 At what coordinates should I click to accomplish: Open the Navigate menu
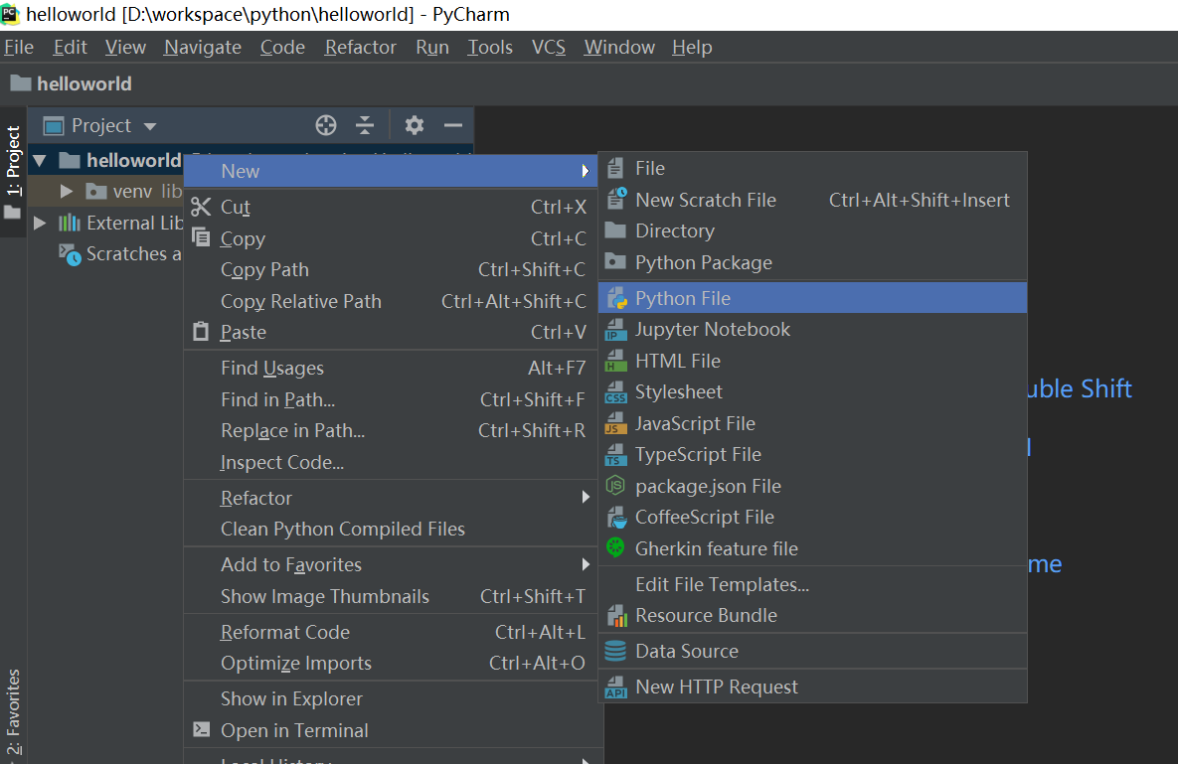(x=203, y=48)
